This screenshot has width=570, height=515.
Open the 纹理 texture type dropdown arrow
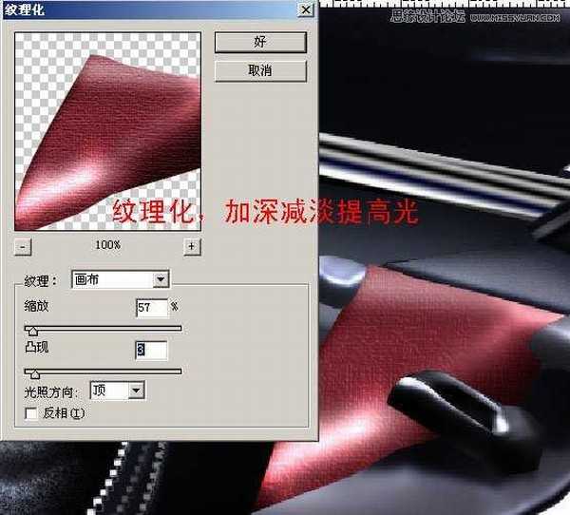pyautogui.click(x=161, y=279)
